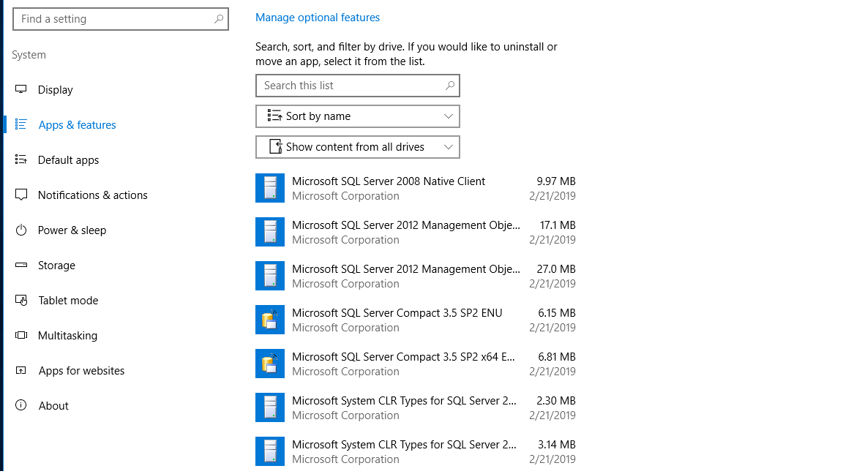Open Show content from all drives dropdown
The width and height of the screenshot is (843, 474).
[x=358, y=147]
